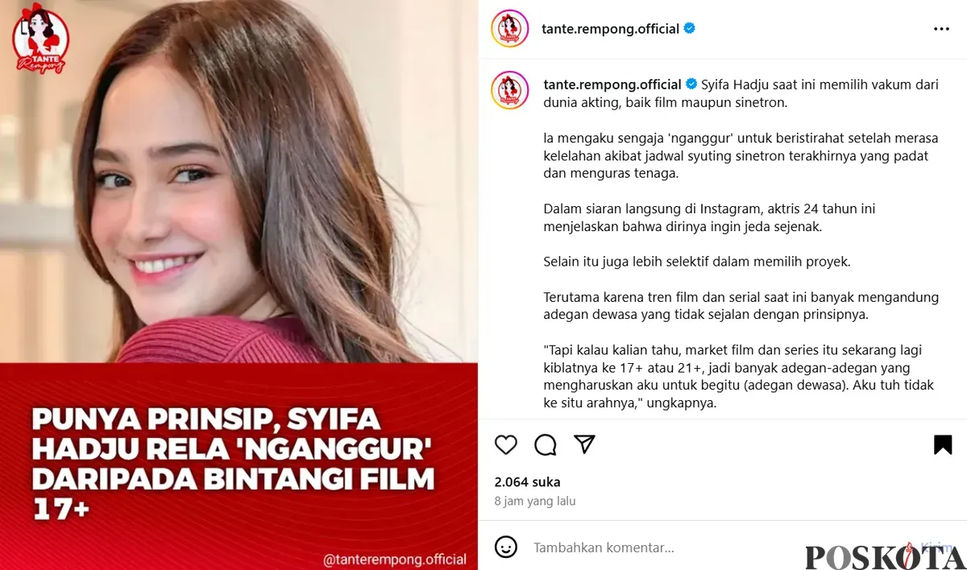Image resolution: width=967 pixels, height=570 pixels.
Task: Click the header profile avatar of tante.rempong.official
Action: point(509,29)
